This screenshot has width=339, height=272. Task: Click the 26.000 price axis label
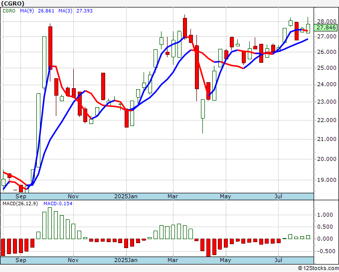coord(327,52)
